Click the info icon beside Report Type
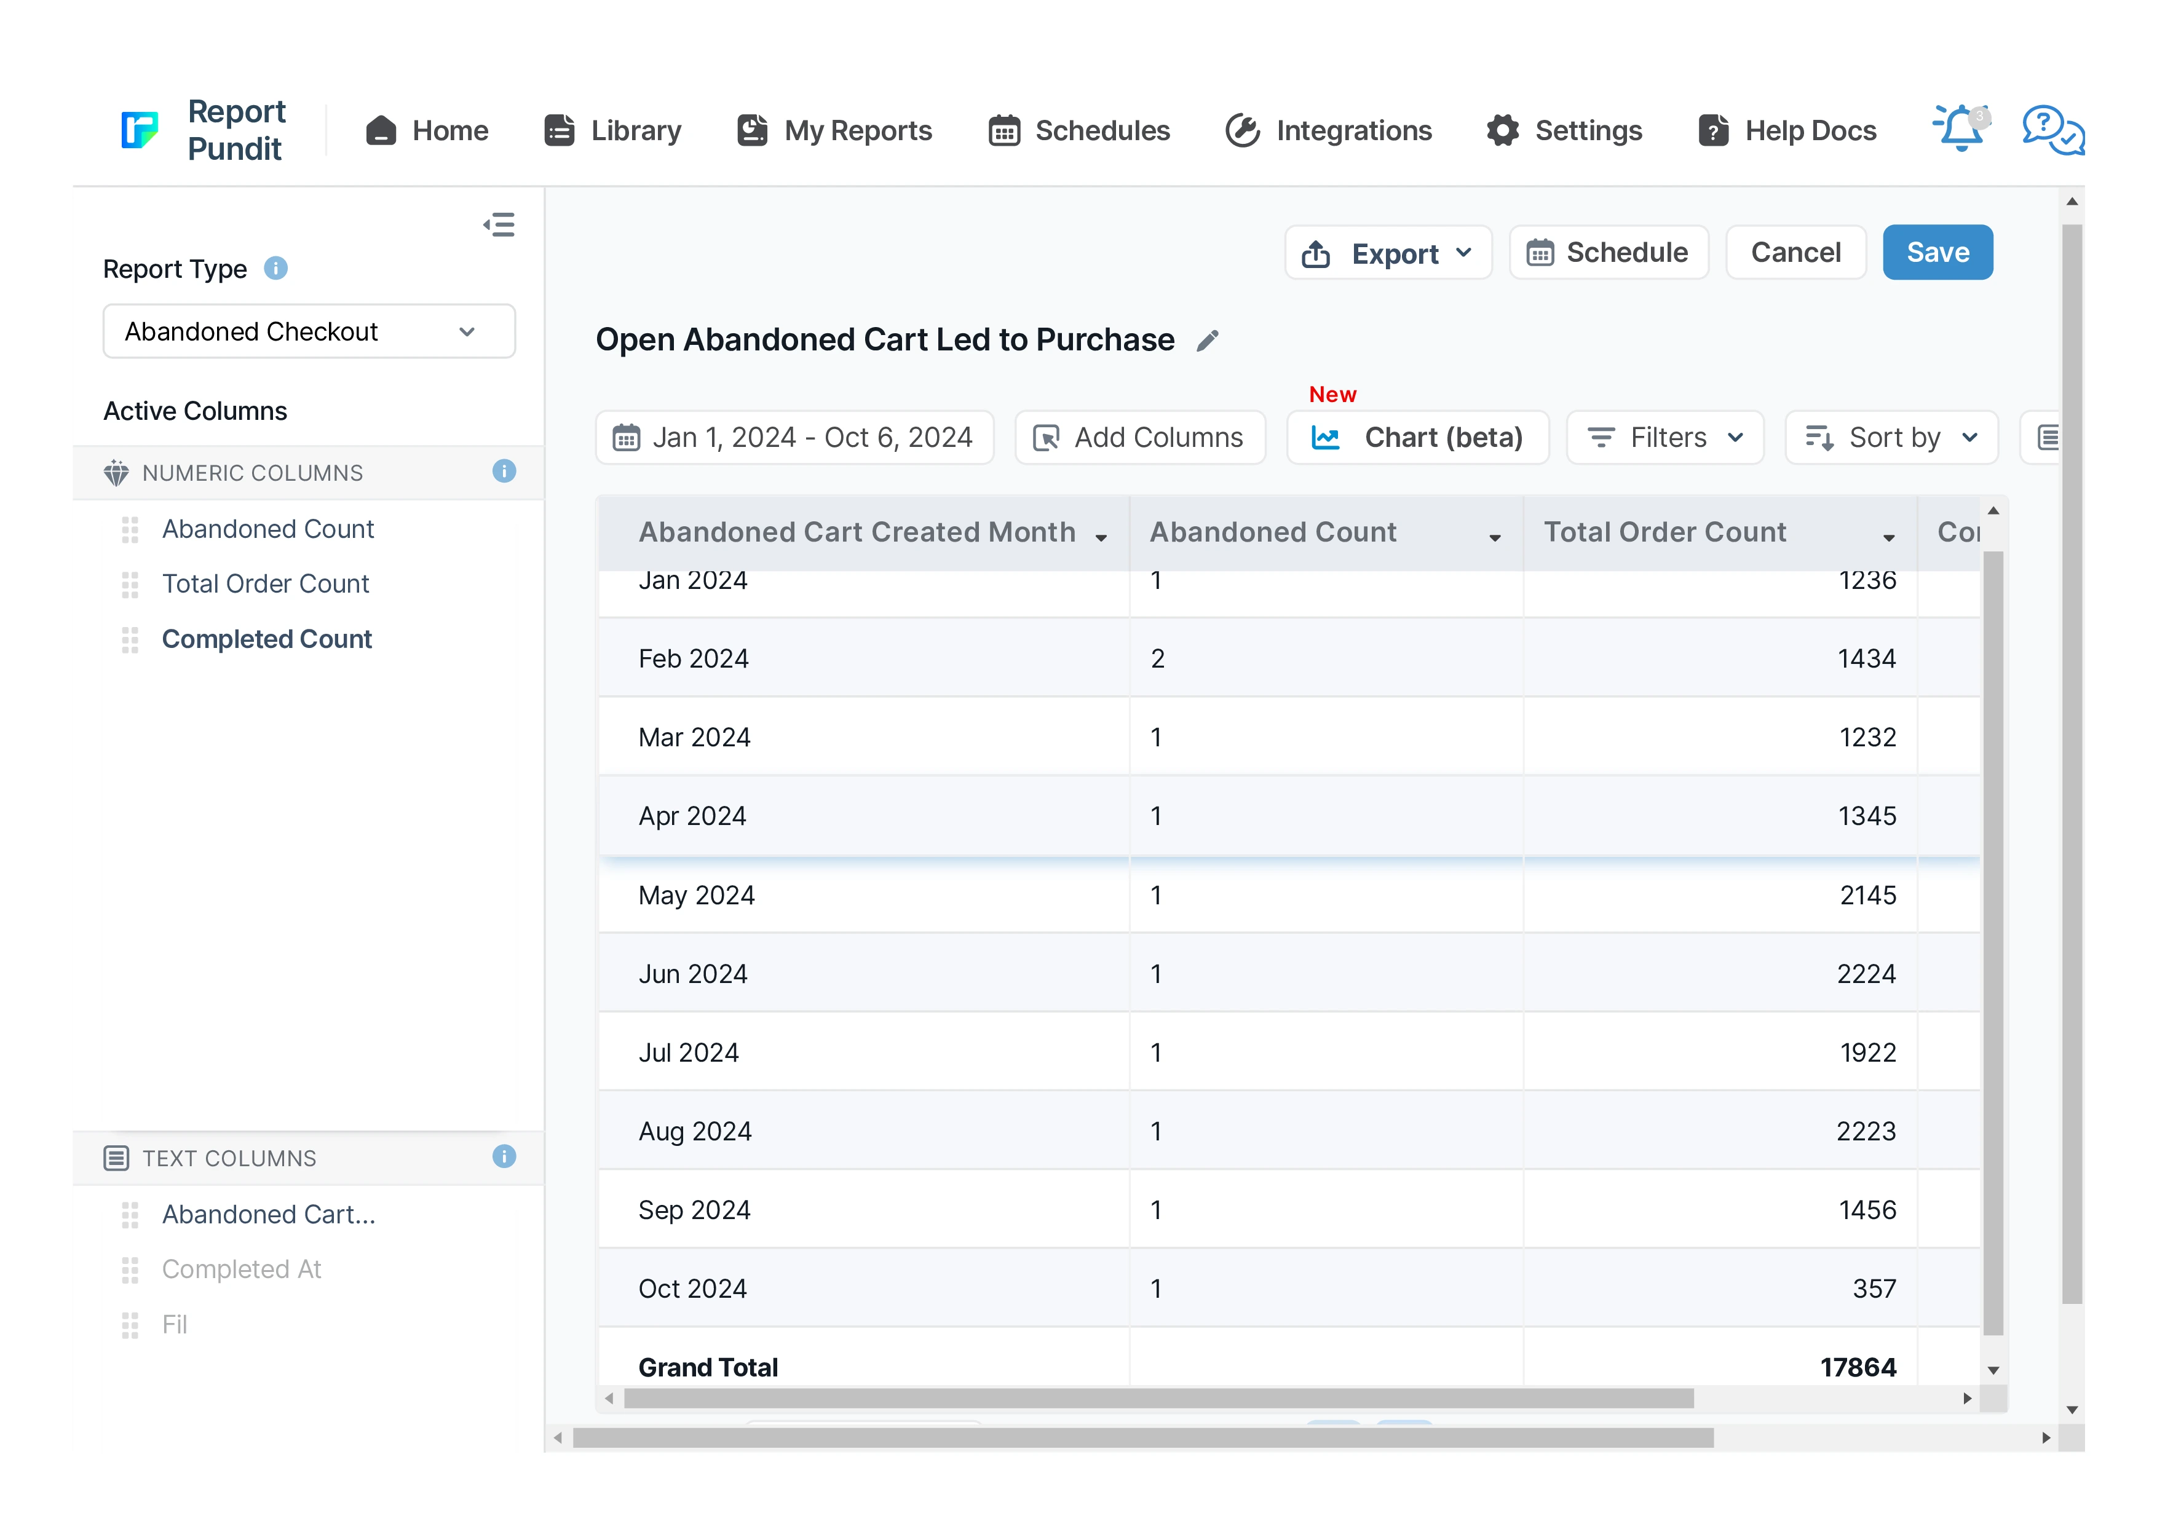This screenshot has width=2157, height=1524. [275, 269]
